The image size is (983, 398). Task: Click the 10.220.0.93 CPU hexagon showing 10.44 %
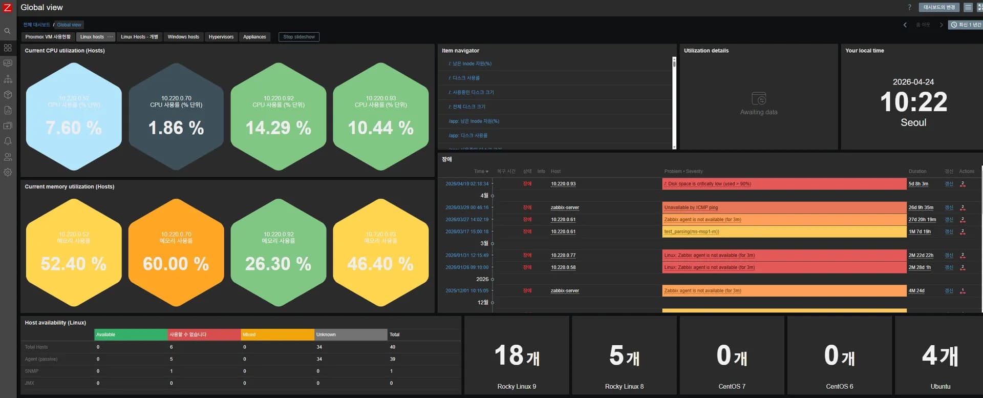381,116
